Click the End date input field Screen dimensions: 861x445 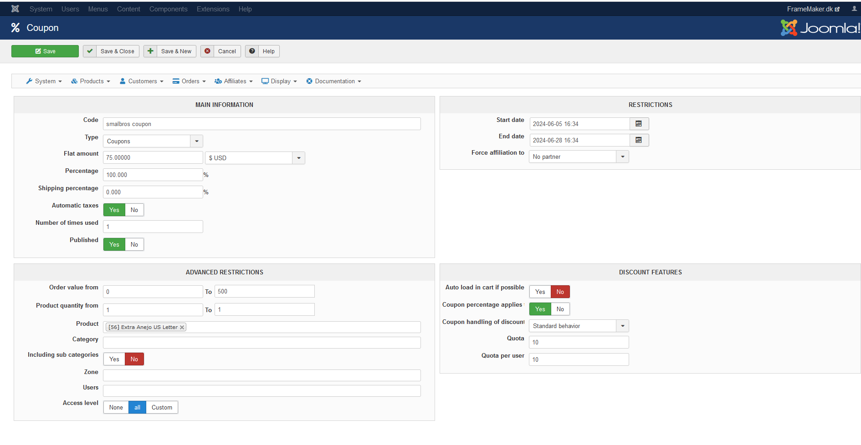(579, 140)
